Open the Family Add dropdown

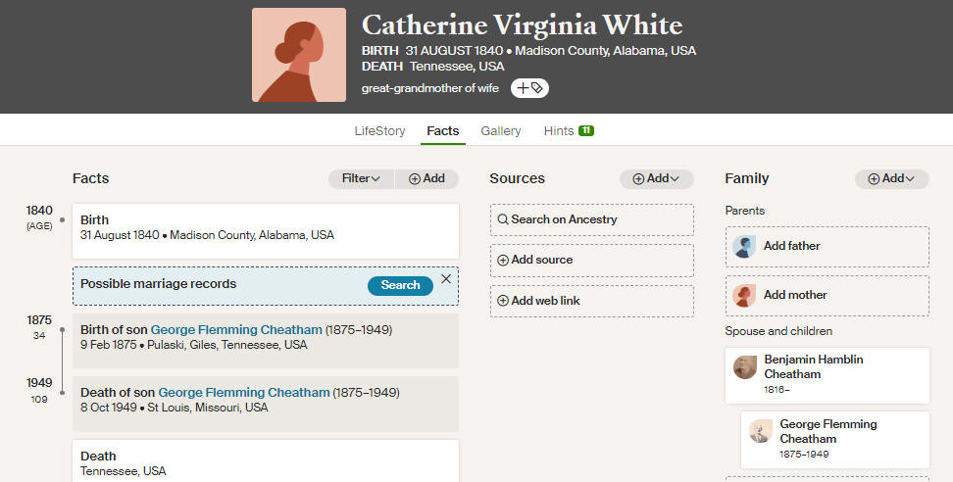(x=891, y=178)
